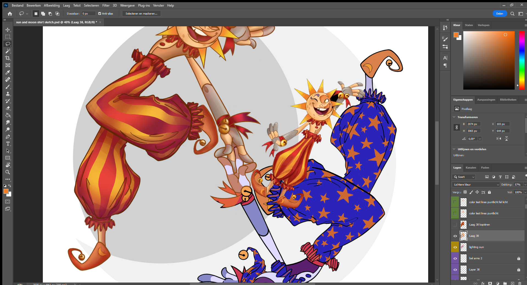Hide the 'bel arms 2' layer
The image size is (527, 285).
tap(455, 258)
